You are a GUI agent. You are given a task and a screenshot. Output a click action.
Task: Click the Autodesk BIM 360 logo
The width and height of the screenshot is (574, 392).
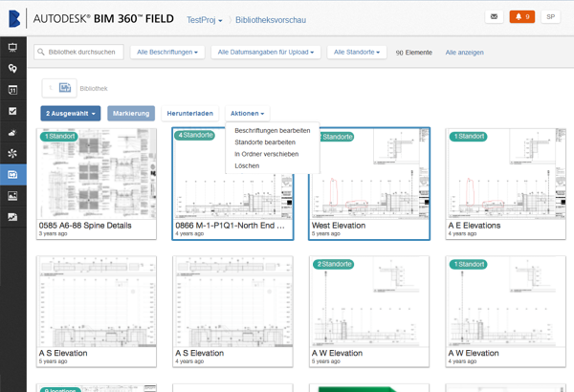(x=14, y=18)
